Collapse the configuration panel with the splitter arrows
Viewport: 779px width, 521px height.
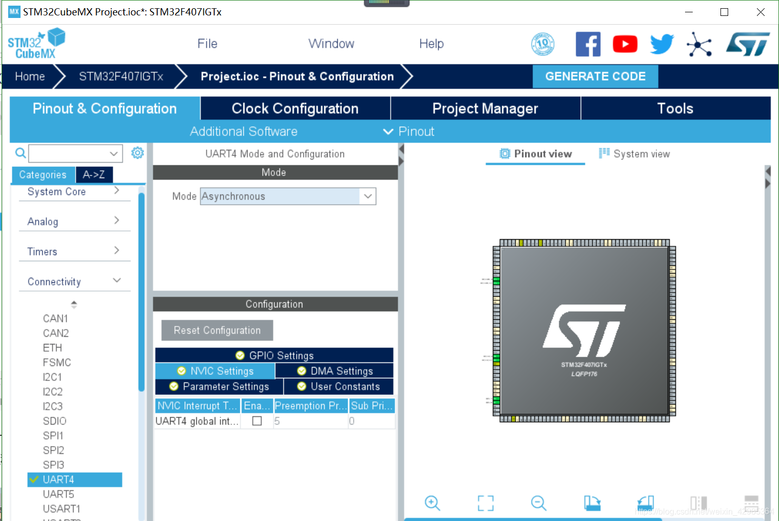pyautogui.click(x=402, y=155)
